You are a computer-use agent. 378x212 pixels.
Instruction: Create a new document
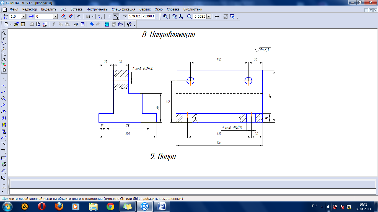(6, 24)
